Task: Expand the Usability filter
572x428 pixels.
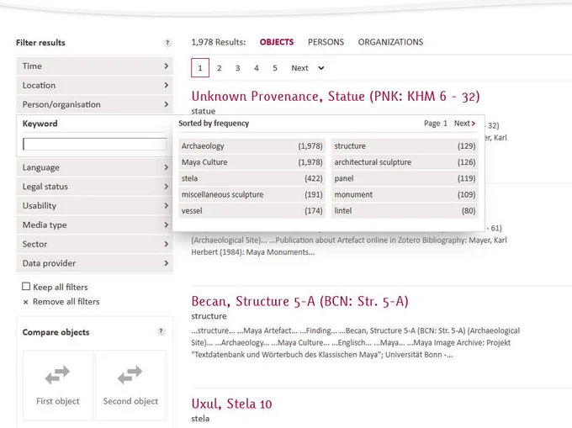Action: (94, 206)
